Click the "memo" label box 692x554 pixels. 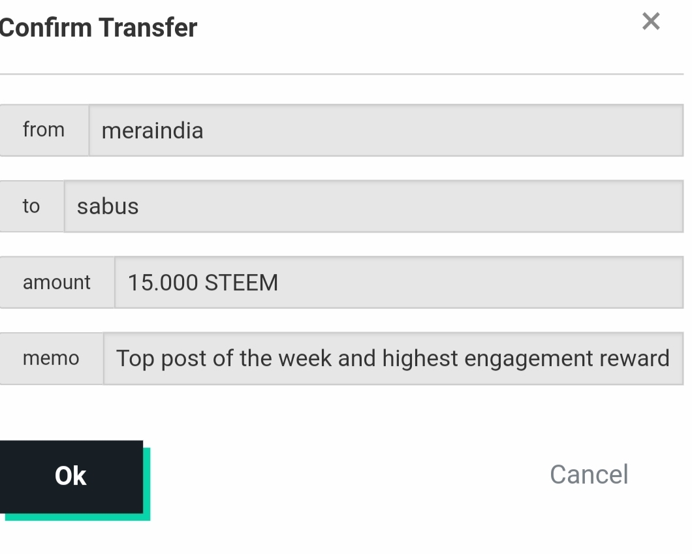[x=51, y=358]
